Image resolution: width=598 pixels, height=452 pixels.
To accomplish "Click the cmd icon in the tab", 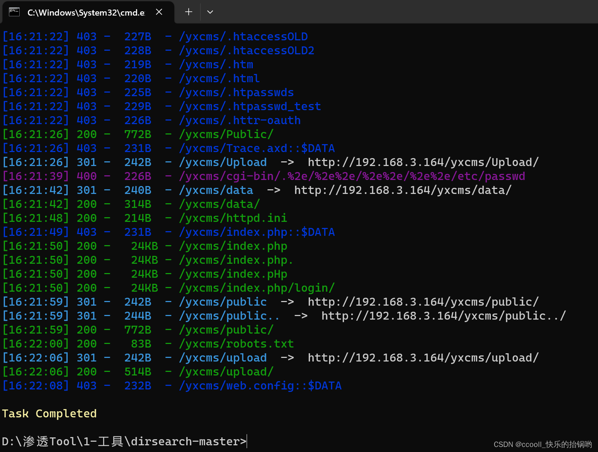I will point(14,12).
